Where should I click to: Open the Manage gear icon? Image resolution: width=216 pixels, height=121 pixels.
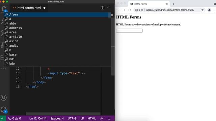click(4, 110)
